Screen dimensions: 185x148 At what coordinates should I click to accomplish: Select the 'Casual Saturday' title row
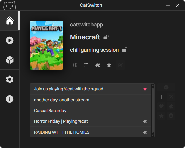pos(90,111)
